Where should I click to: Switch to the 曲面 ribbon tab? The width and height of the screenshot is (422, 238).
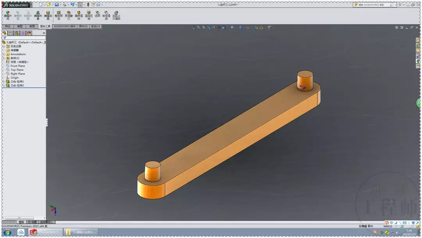[32, 26]
